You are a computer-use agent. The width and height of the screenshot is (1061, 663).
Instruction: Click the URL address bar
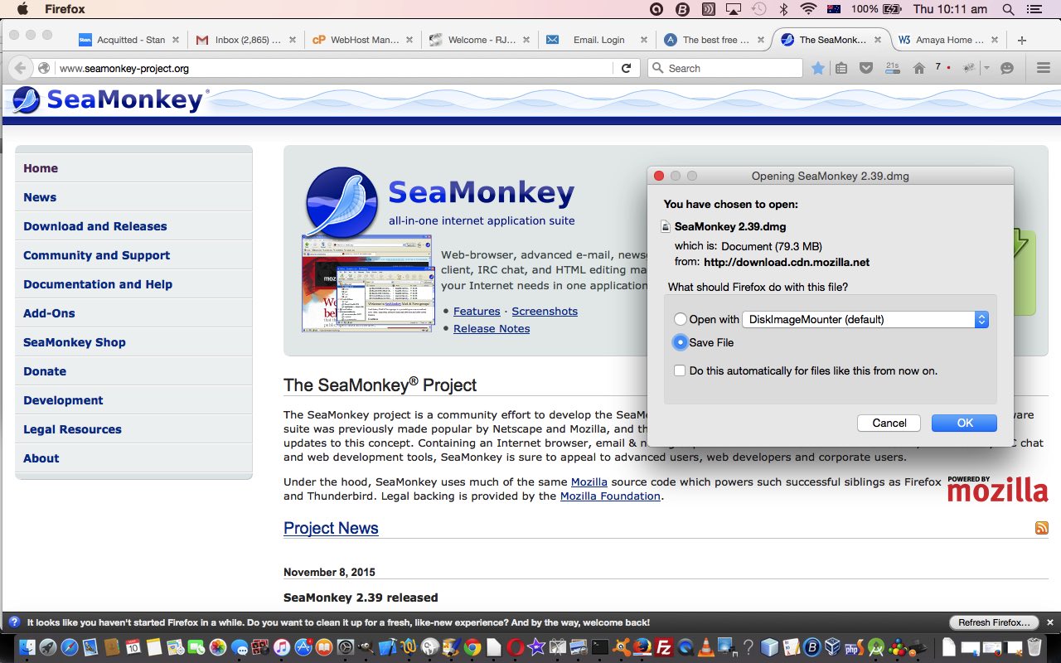tap(336, 68)
